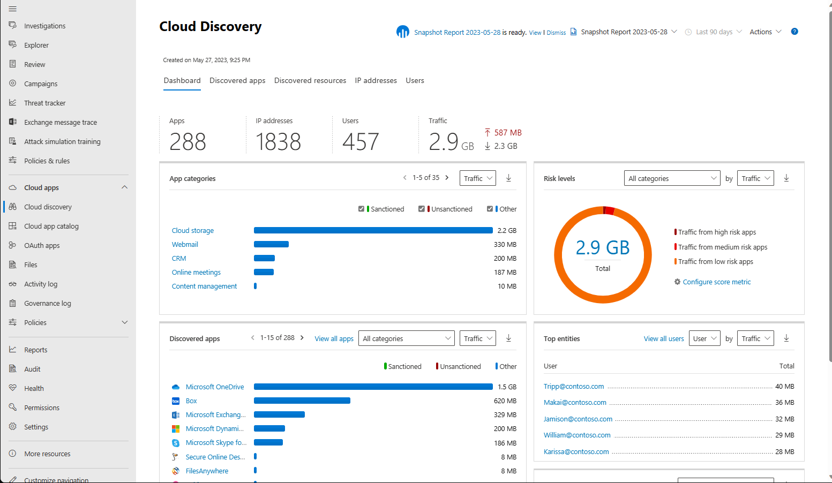Open the Traffic dropdown in Risk levels

coord(756,178)
